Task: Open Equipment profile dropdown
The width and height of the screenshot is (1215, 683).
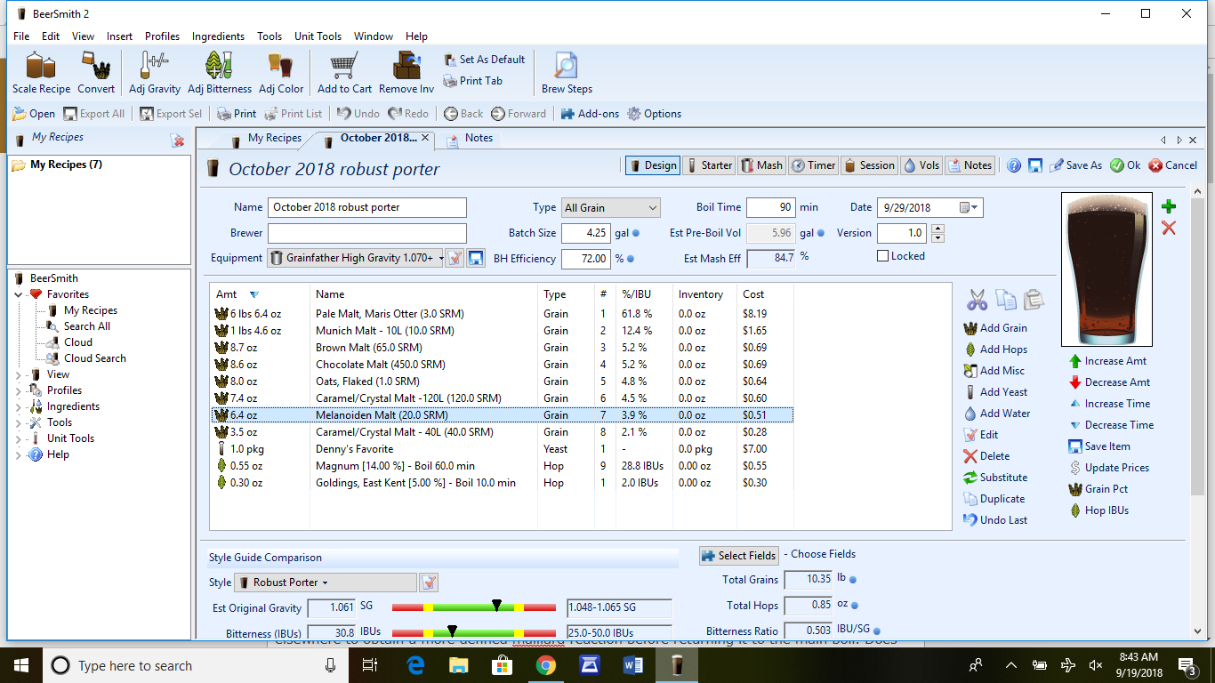Action: [x=355, y=258]
